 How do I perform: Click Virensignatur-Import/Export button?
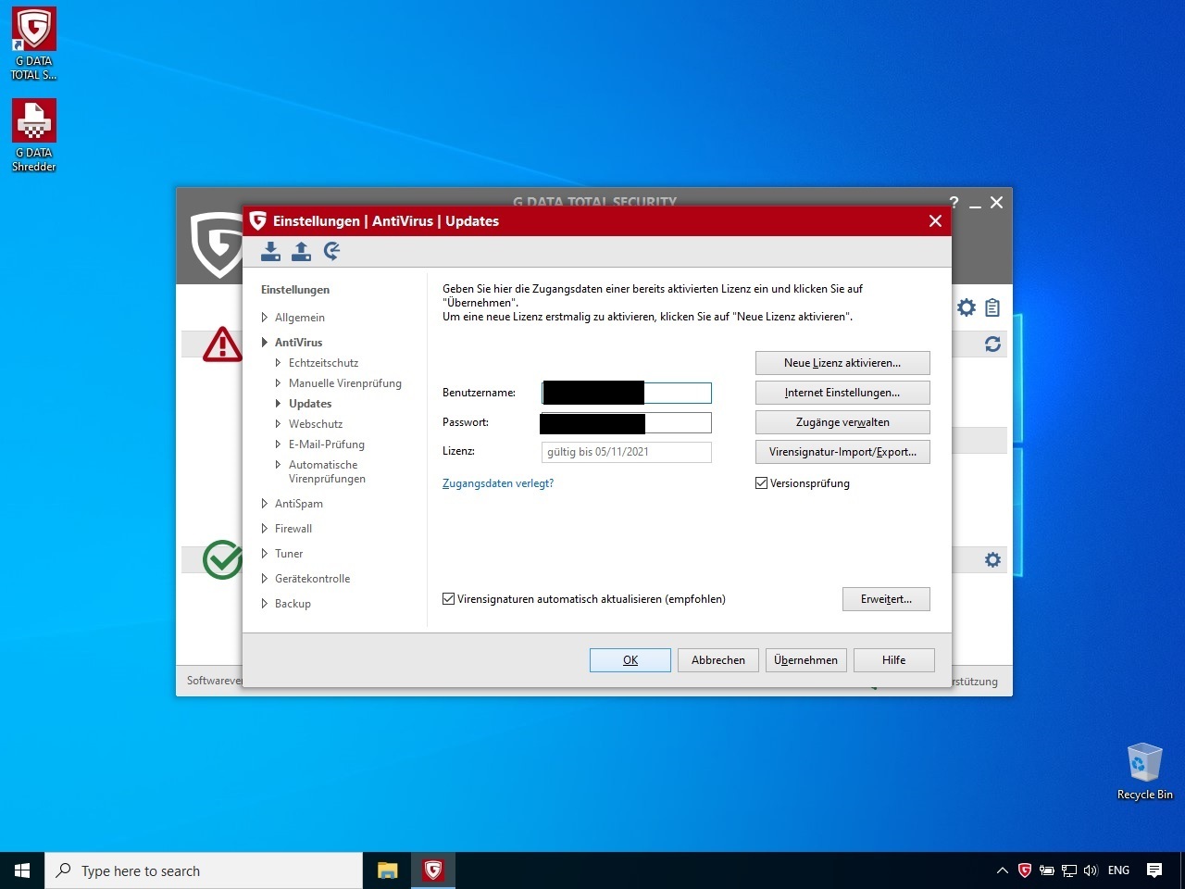[x=842, y=452]
